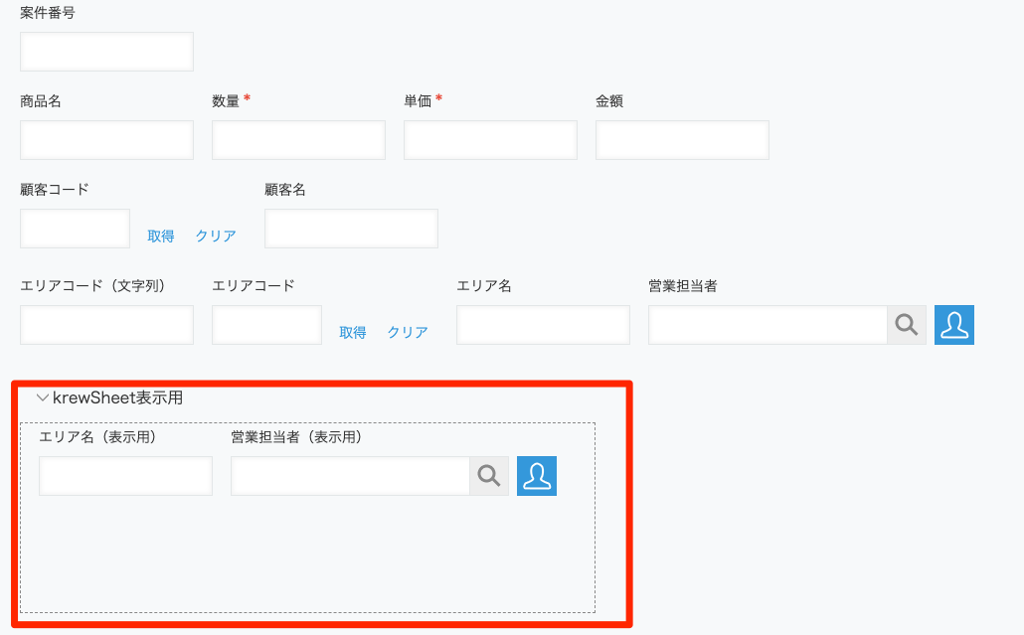Click the krewSheet表示用 group title
The image size is (1024, 635).
pos(117,397)
